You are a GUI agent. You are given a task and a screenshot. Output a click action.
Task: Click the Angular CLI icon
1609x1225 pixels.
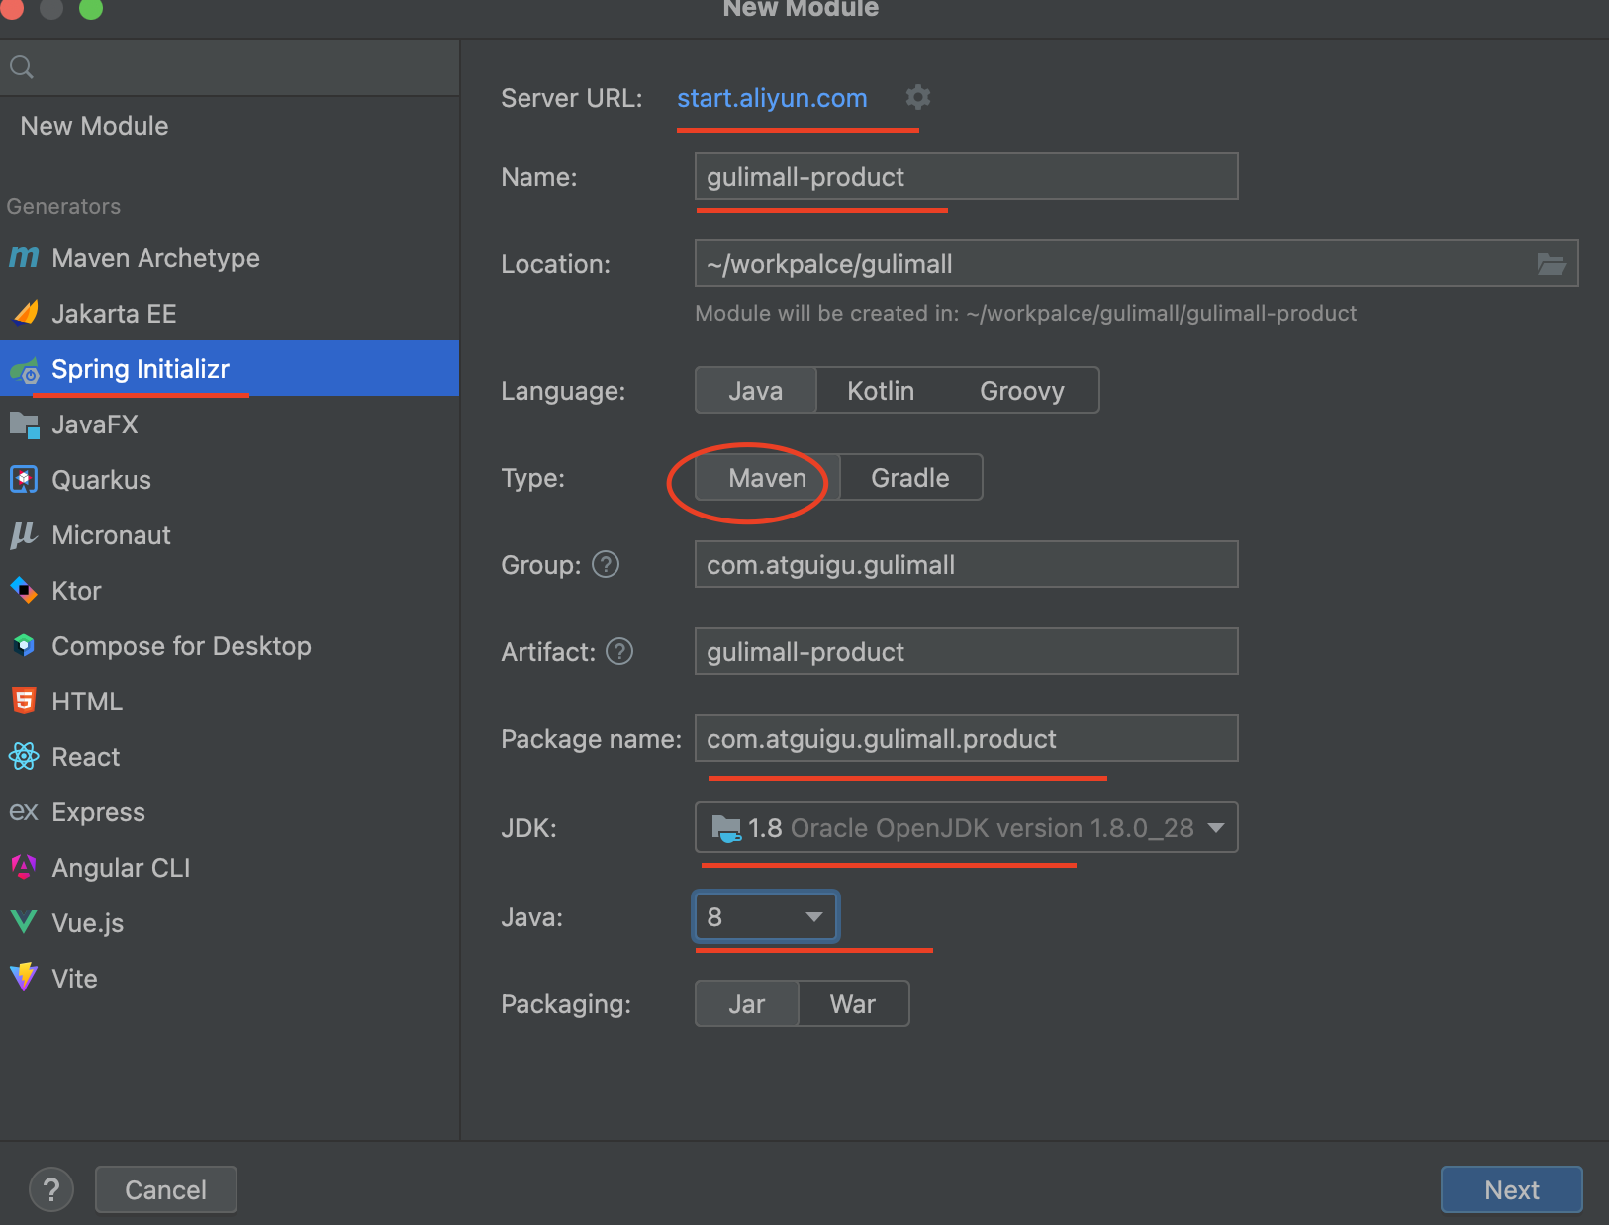click(x=24, y=868)
